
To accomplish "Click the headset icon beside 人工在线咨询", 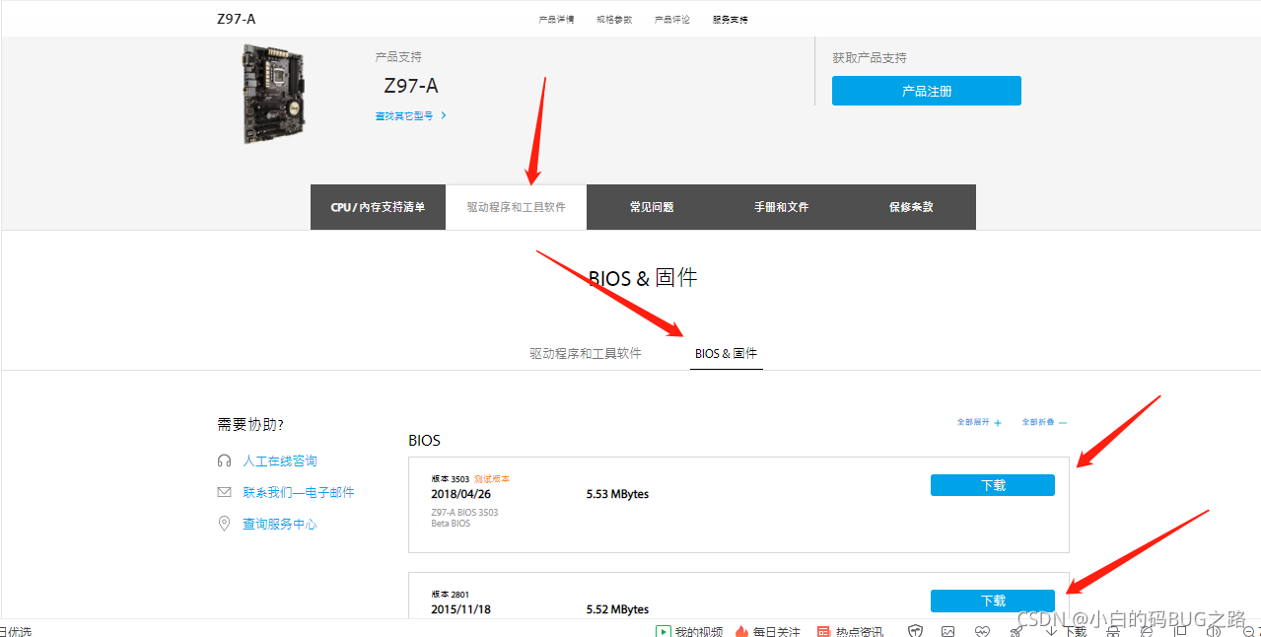I will tap(225, 460).
